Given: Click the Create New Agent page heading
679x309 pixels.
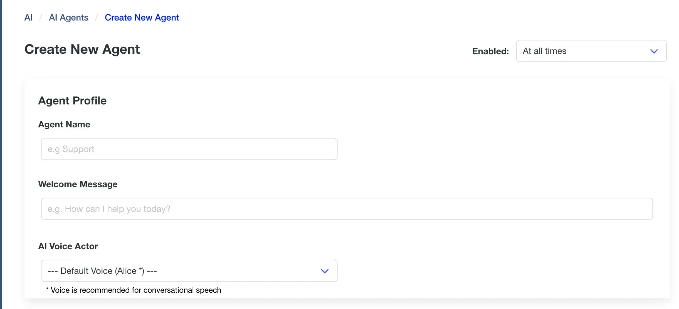Looking at the screenshot, I should click(x=82, y=49).
